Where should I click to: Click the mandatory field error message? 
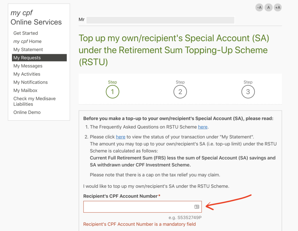(139, 224)
